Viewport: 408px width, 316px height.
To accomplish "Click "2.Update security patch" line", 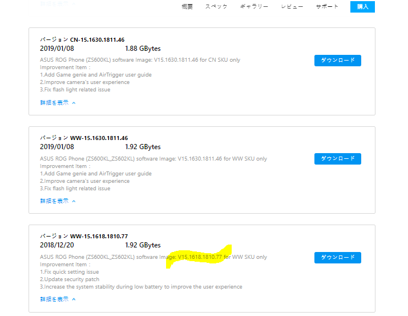I will pos(70,279).
